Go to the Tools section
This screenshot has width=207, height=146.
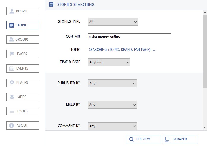coord(23,111)
